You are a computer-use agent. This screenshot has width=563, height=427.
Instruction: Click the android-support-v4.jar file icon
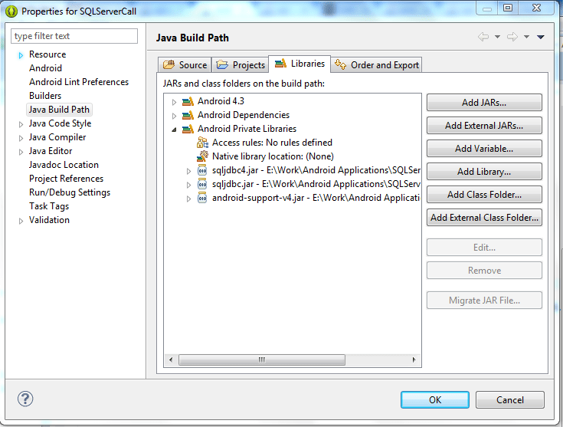click(202, 198)
